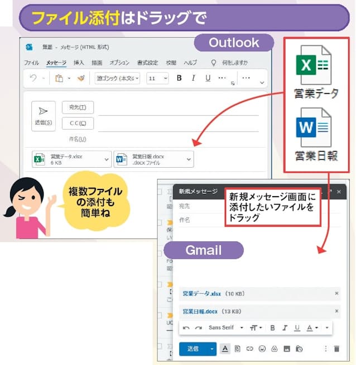Open the font dialog launcher in Outlook
356x365 pixels.
(233, 84)
